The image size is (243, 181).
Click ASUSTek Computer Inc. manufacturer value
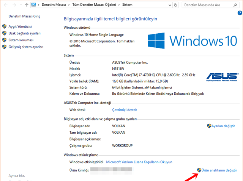click(130, 62)
